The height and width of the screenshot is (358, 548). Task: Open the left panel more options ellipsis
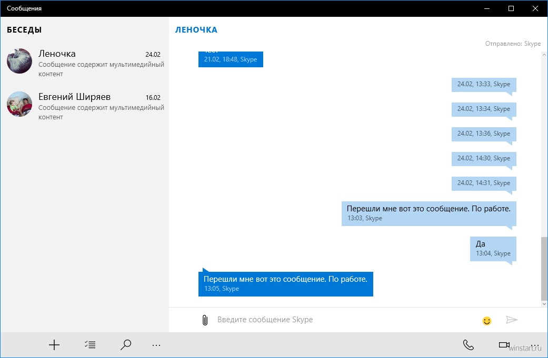156,345
